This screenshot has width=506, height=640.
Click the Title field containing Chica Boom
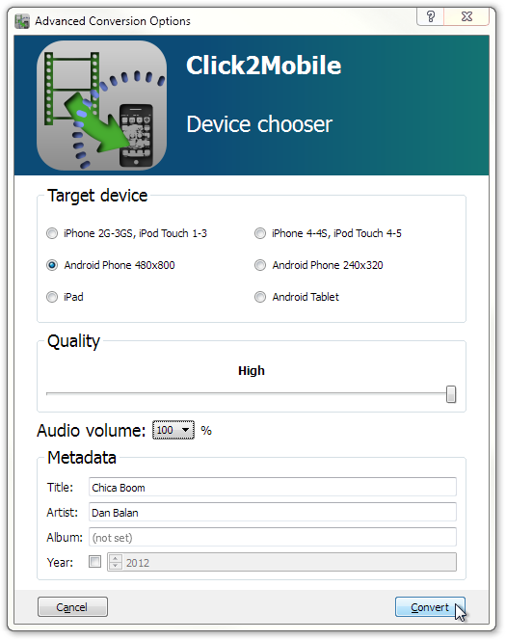coord(273,488)
